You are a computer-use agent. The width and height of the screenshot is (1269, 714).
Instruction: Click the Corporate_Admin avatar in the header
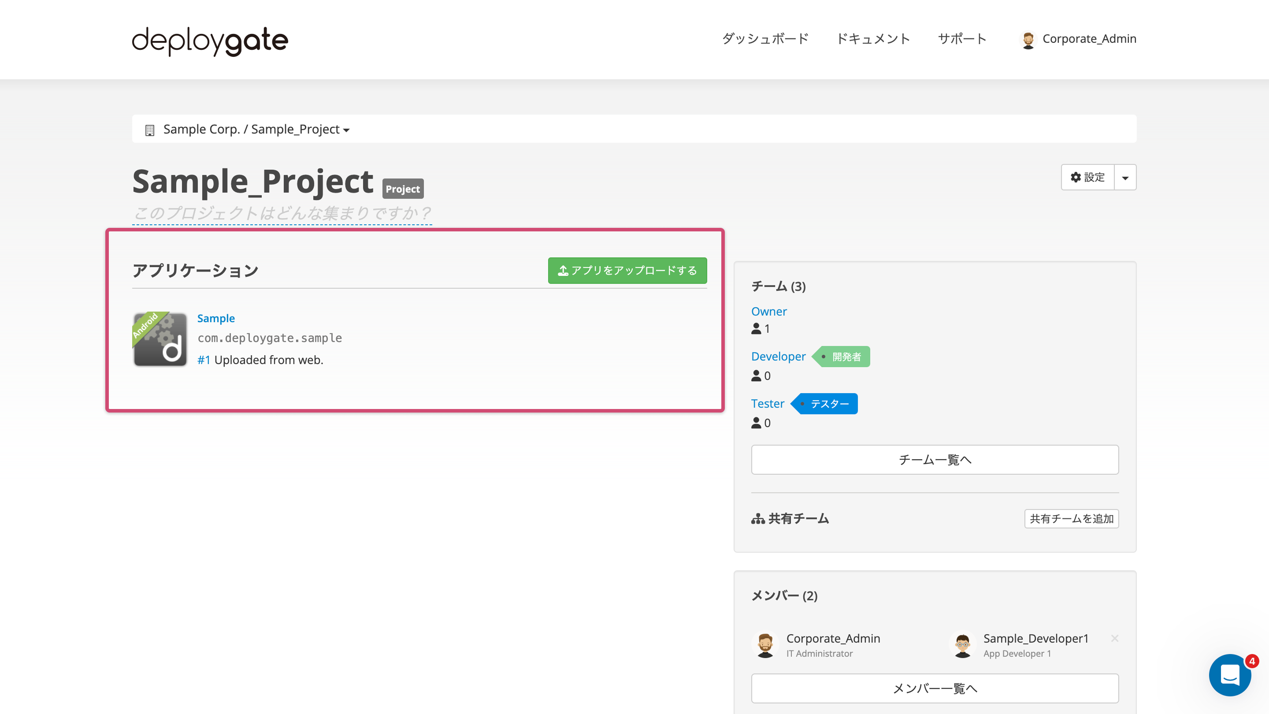(x=1028, y=39)
